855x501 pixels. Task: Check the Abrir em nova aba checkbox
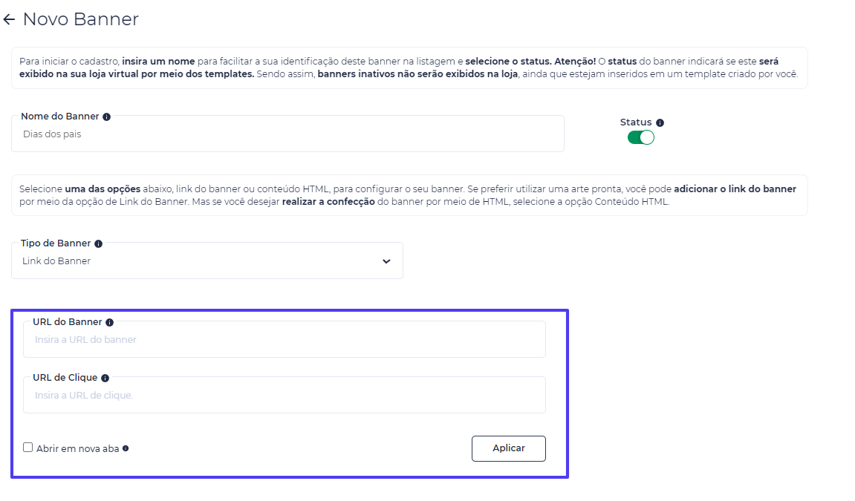27,448
